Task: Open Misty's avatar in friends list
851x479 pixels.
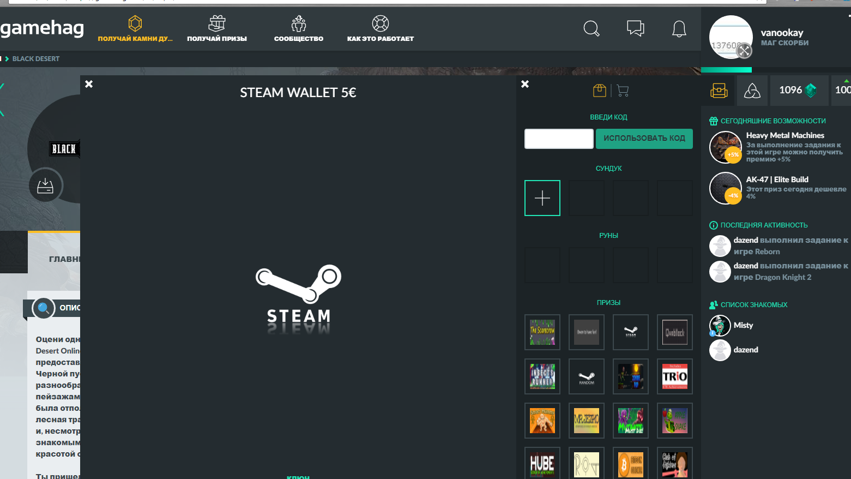Action: (x=720, y=326)
